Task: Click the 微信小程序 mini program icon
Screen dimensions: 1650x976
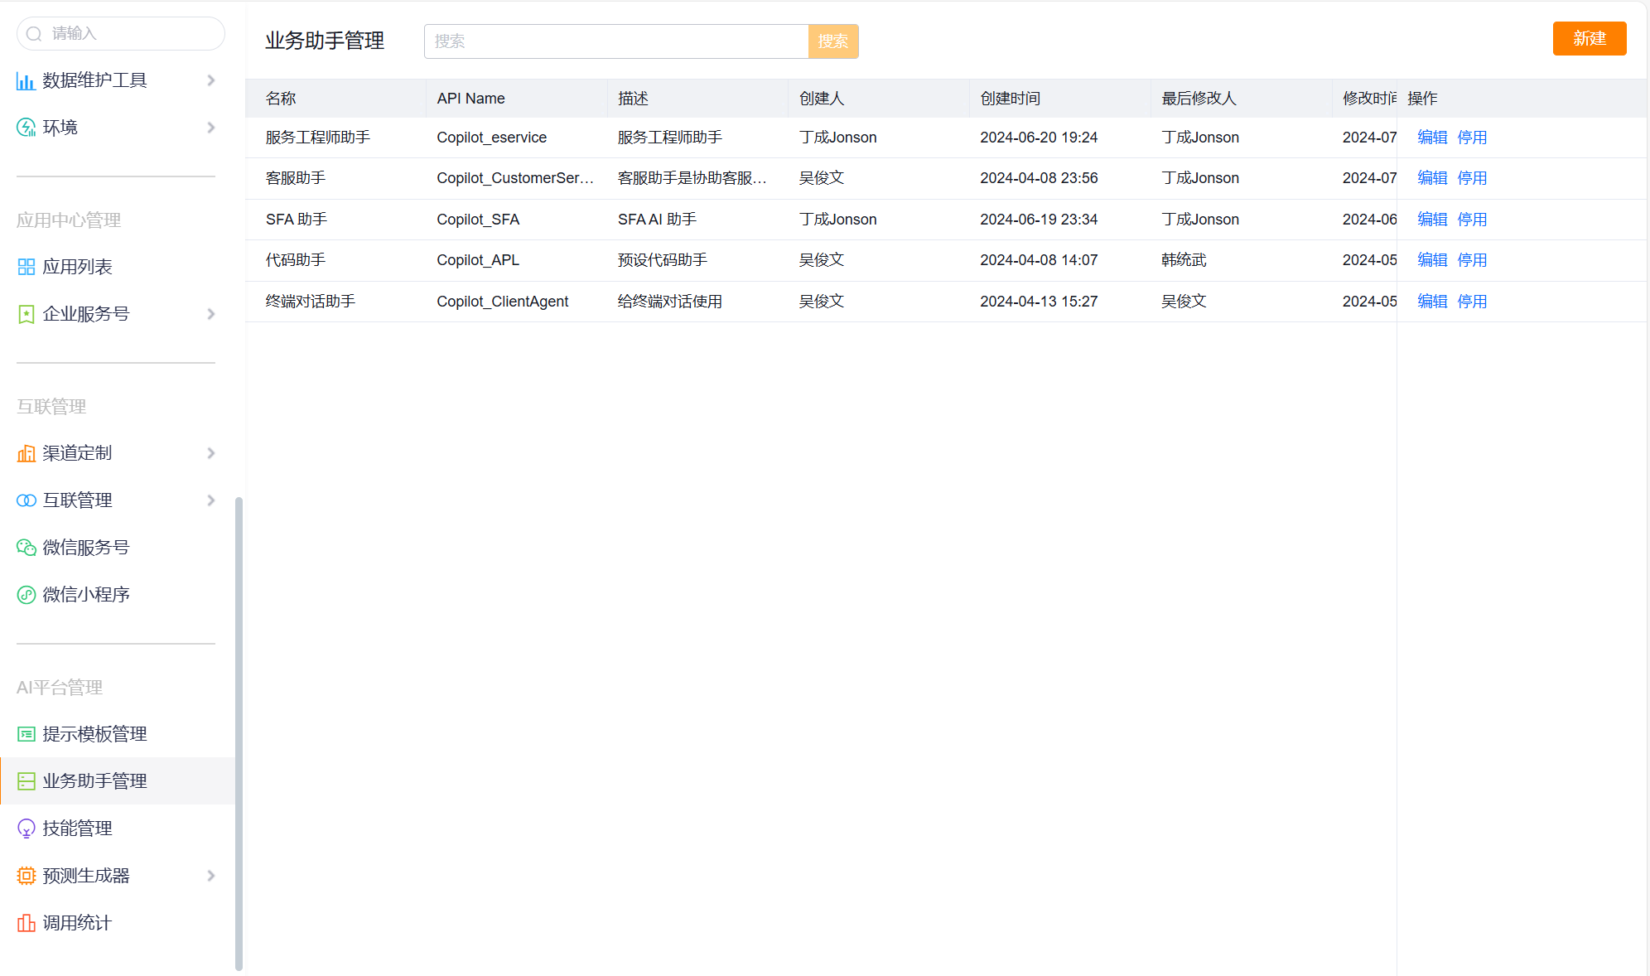Action: [26, 595]
